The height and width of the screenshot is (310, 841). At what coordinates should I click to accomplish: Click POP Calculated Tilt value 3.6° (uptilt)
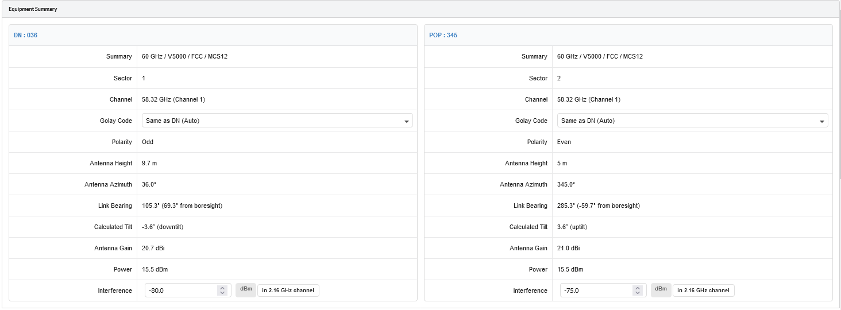(572, 227)
